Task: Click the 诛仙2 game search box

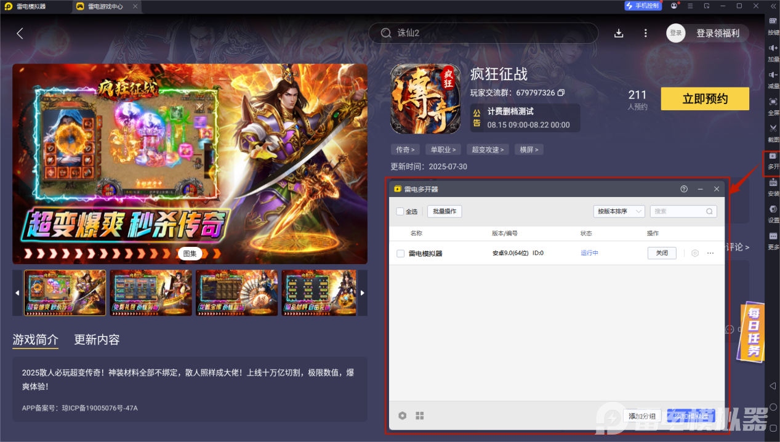Action: click(x=483, y=33)
